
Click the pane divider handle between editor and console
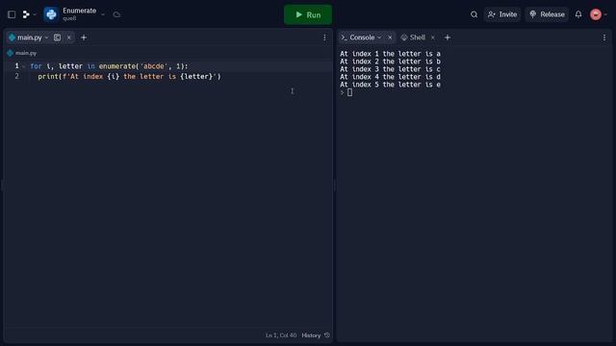(335, 185)
